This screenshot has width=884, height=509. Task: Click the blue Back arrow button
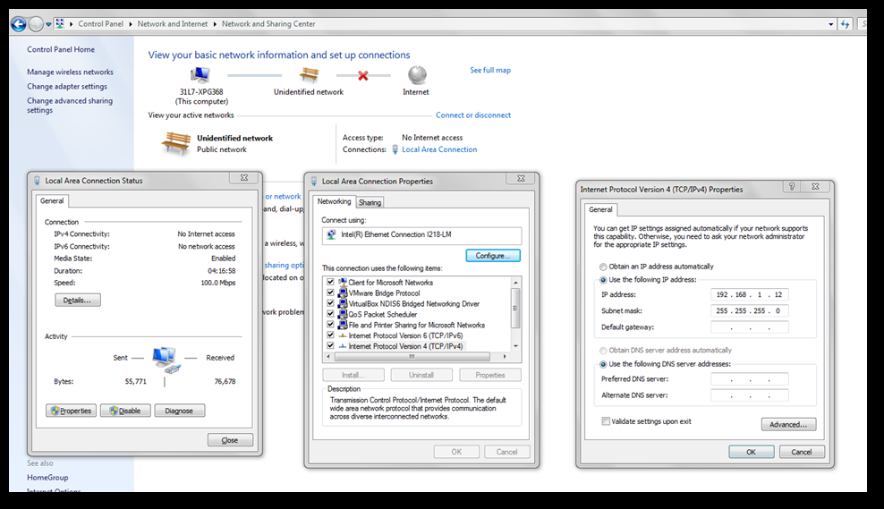18,24
